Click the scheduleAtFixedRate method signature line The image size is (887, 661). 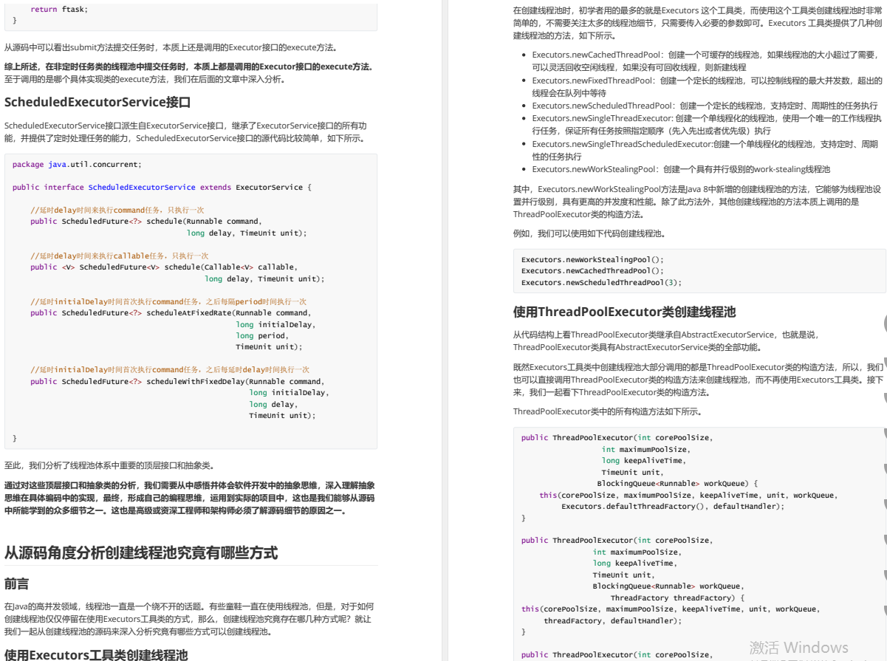point(170,312)
